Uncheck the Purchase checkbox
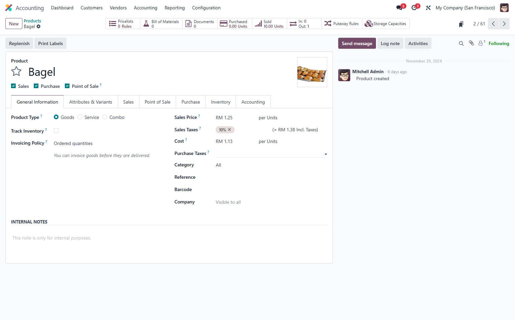 point(36,86)
